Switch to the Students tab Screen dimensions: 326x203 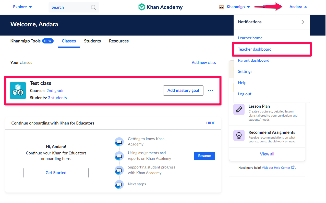coord(92,41)
